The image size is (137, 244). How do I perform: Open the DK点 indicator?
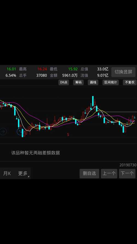click(64, 82)
